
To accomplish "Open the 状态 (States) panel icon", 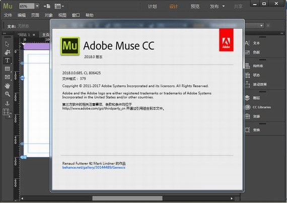I will tap(247, 75).
